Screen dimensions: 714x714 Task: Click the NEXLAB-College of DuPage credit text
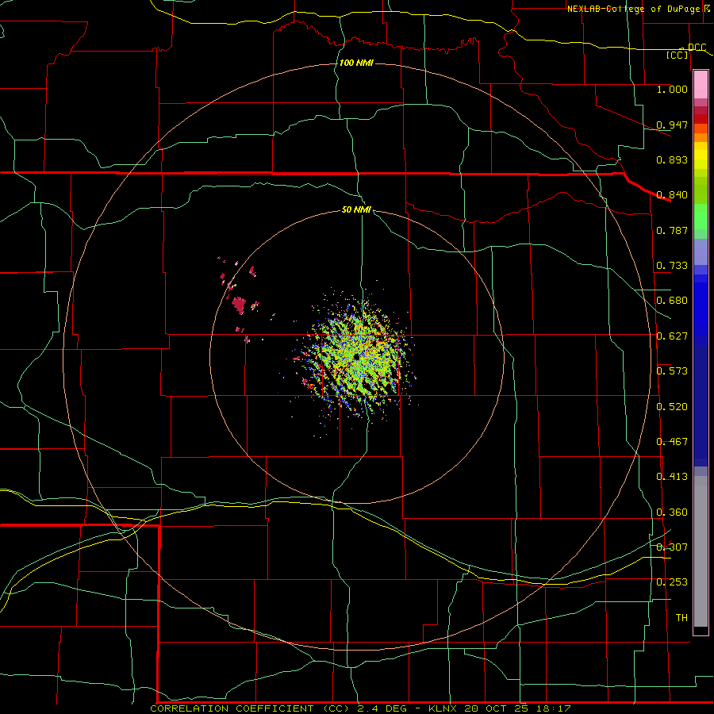click(x=633, y=9)
